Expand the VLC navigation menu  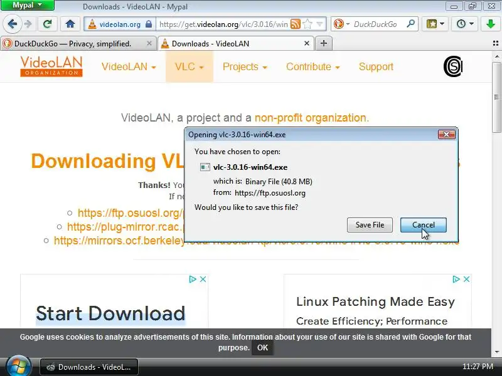[190, 67]
